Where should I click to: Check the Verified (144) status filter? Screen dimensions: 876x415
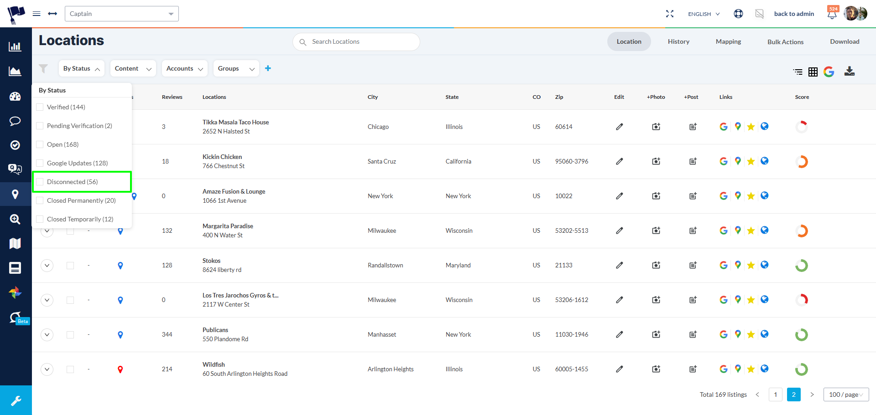(39, 107)
